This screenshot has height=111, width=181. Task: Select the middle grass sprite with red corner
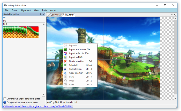pyautogui.click(x=21, y=32)
